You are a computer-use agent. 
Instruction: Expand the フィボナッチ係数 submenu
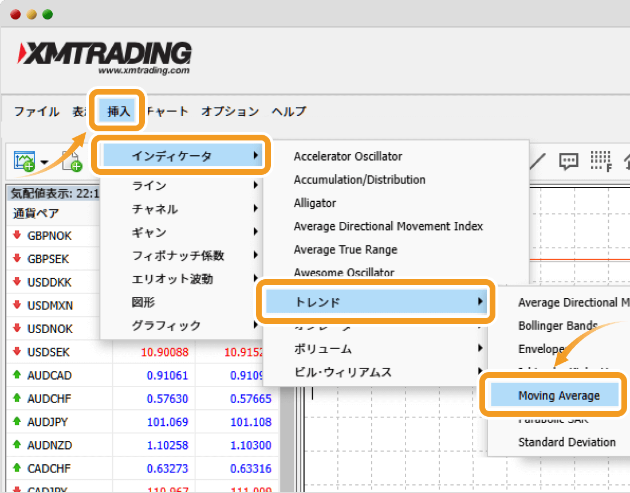182,255
